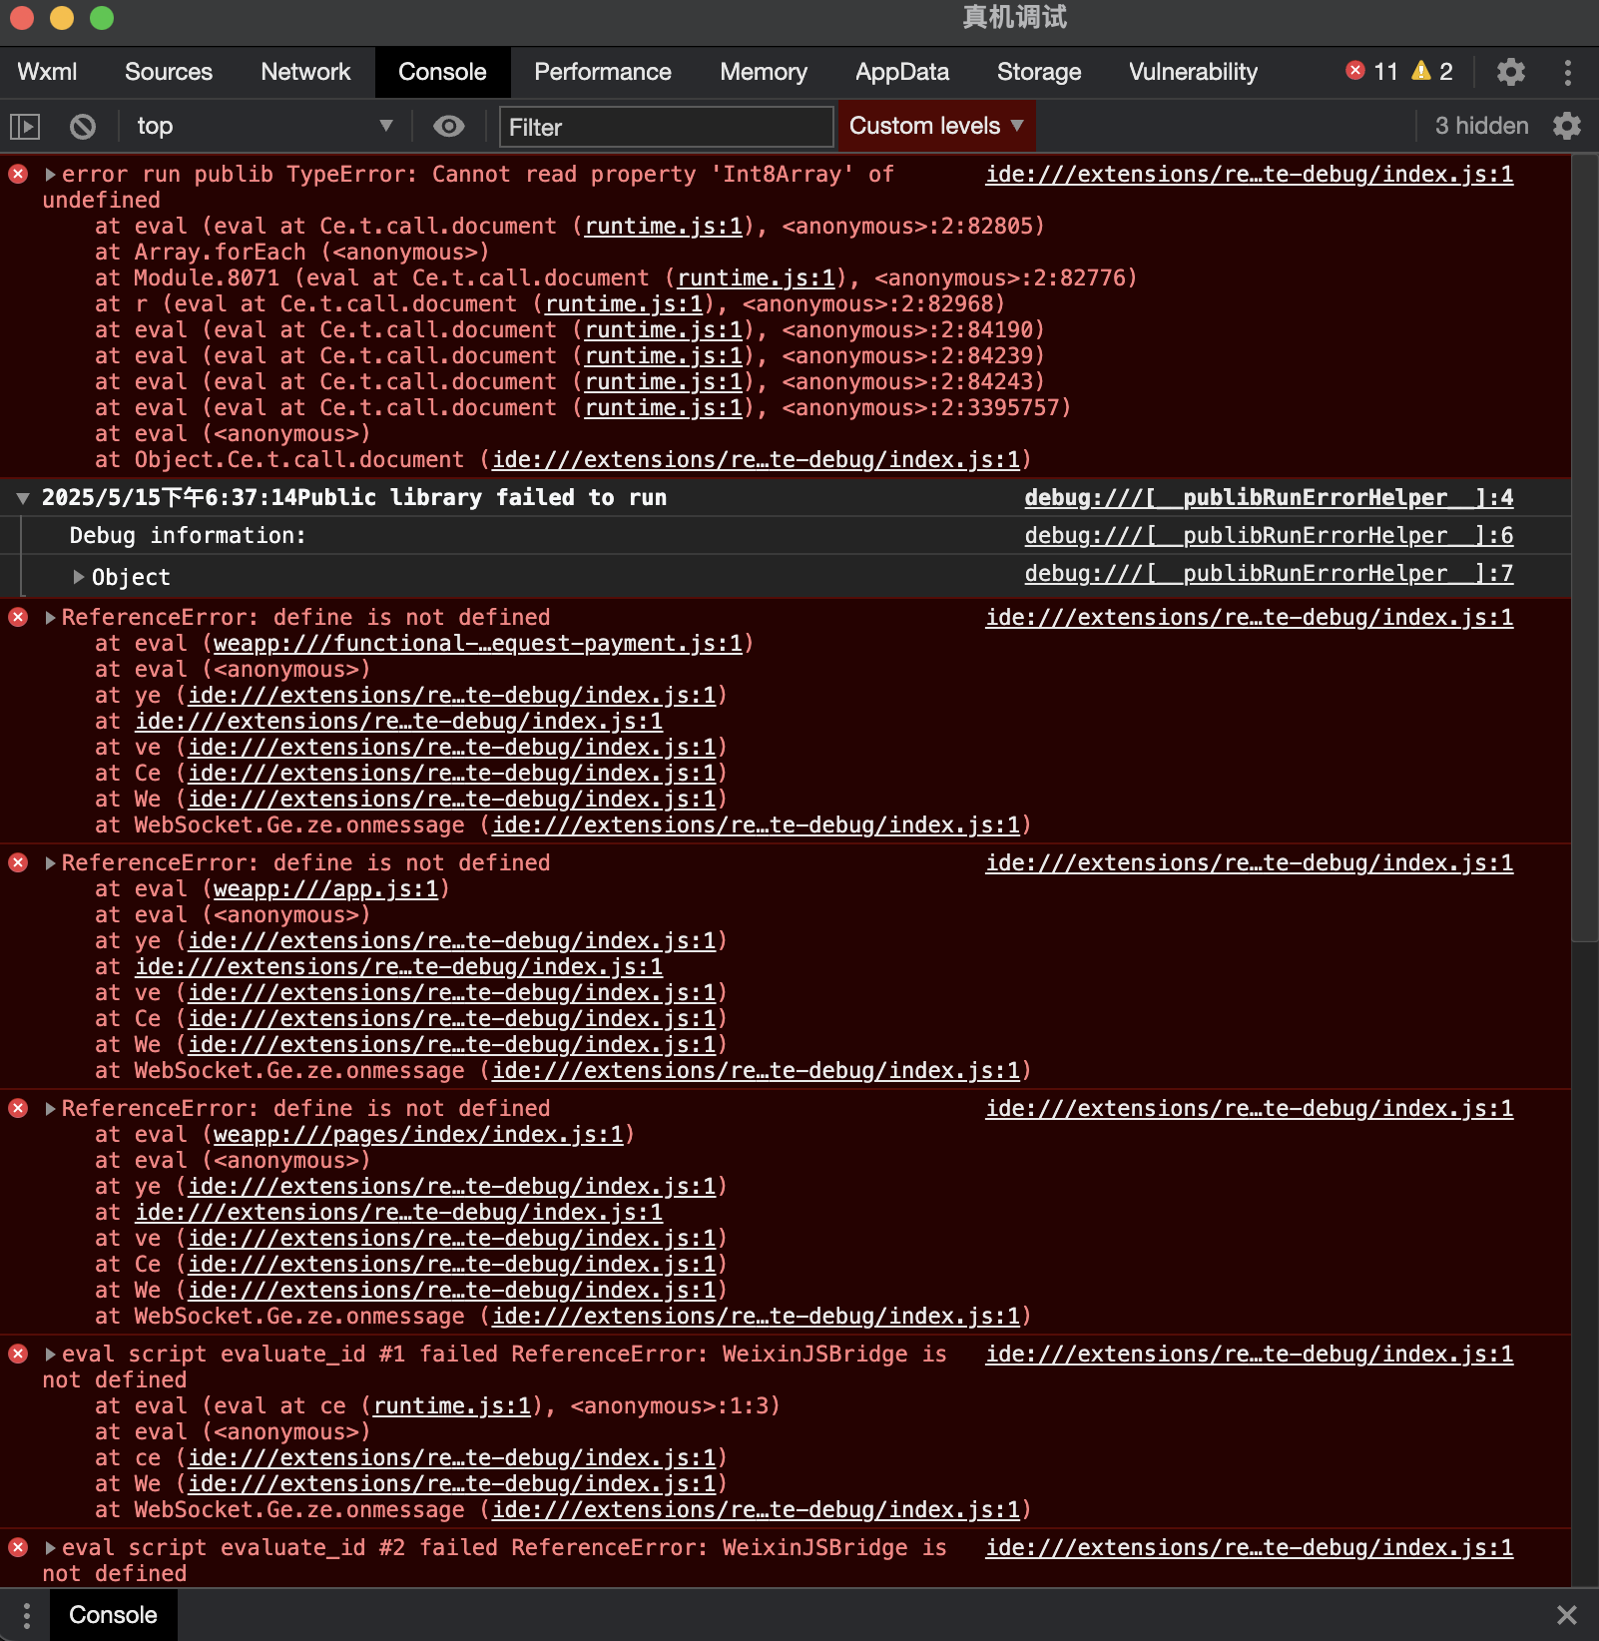The height and width of the screenshot is (1641, 1599).
Task: Open the Memory tab
Action: 764,72
